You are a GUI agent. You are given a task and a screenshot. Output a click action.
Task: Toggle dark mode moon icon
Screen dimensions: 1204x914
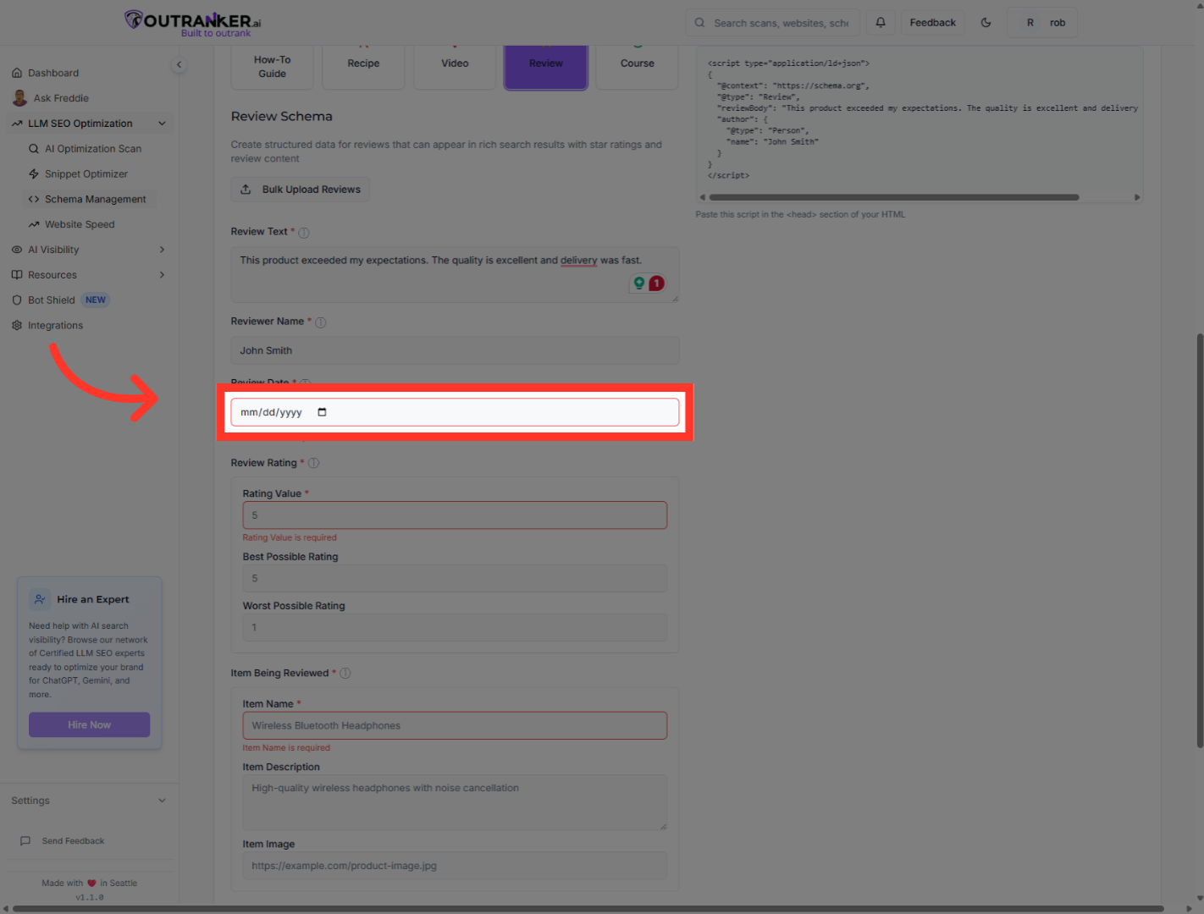coord(986,23)
